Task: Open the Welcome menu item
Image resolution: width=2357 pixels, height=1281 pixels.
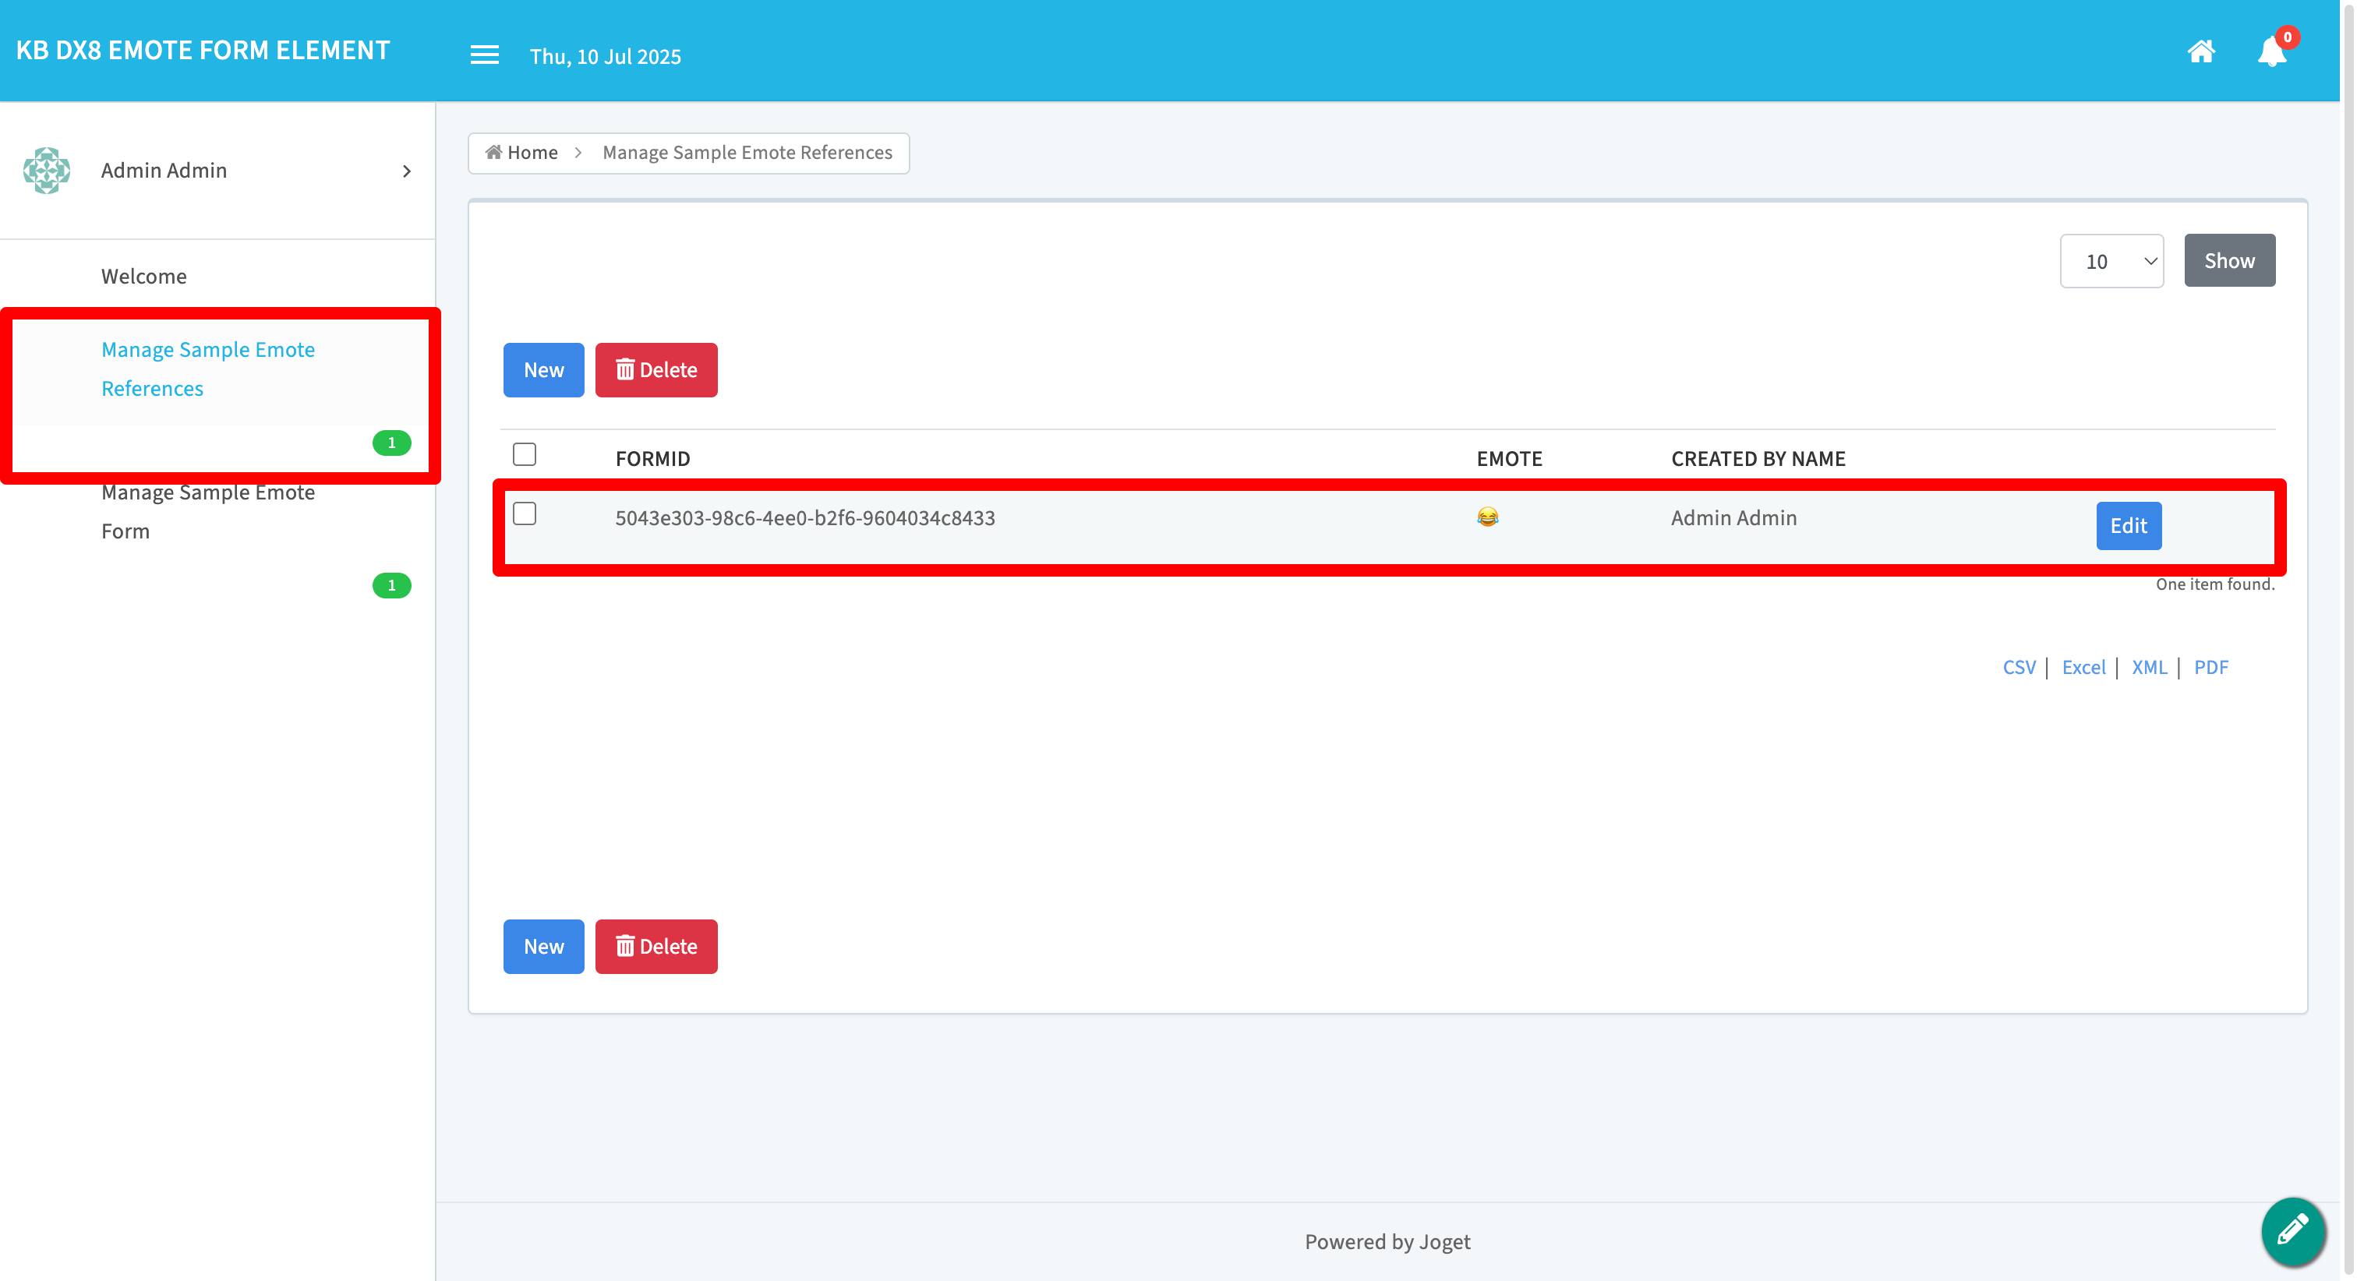Action: (x=143, y=277)
